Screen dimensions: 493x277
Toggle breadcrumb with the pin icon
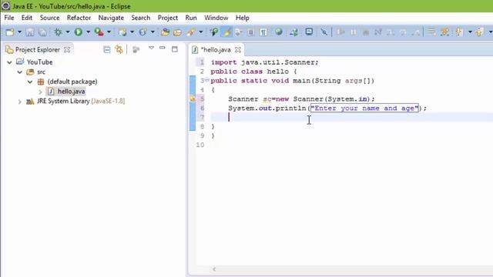[214, 32]
